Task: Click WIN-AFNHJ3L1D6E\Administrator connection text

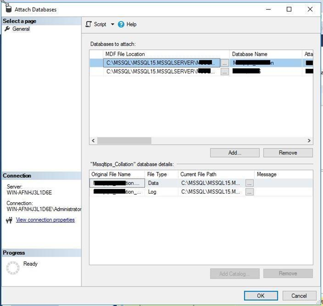Action: [44, 209]
